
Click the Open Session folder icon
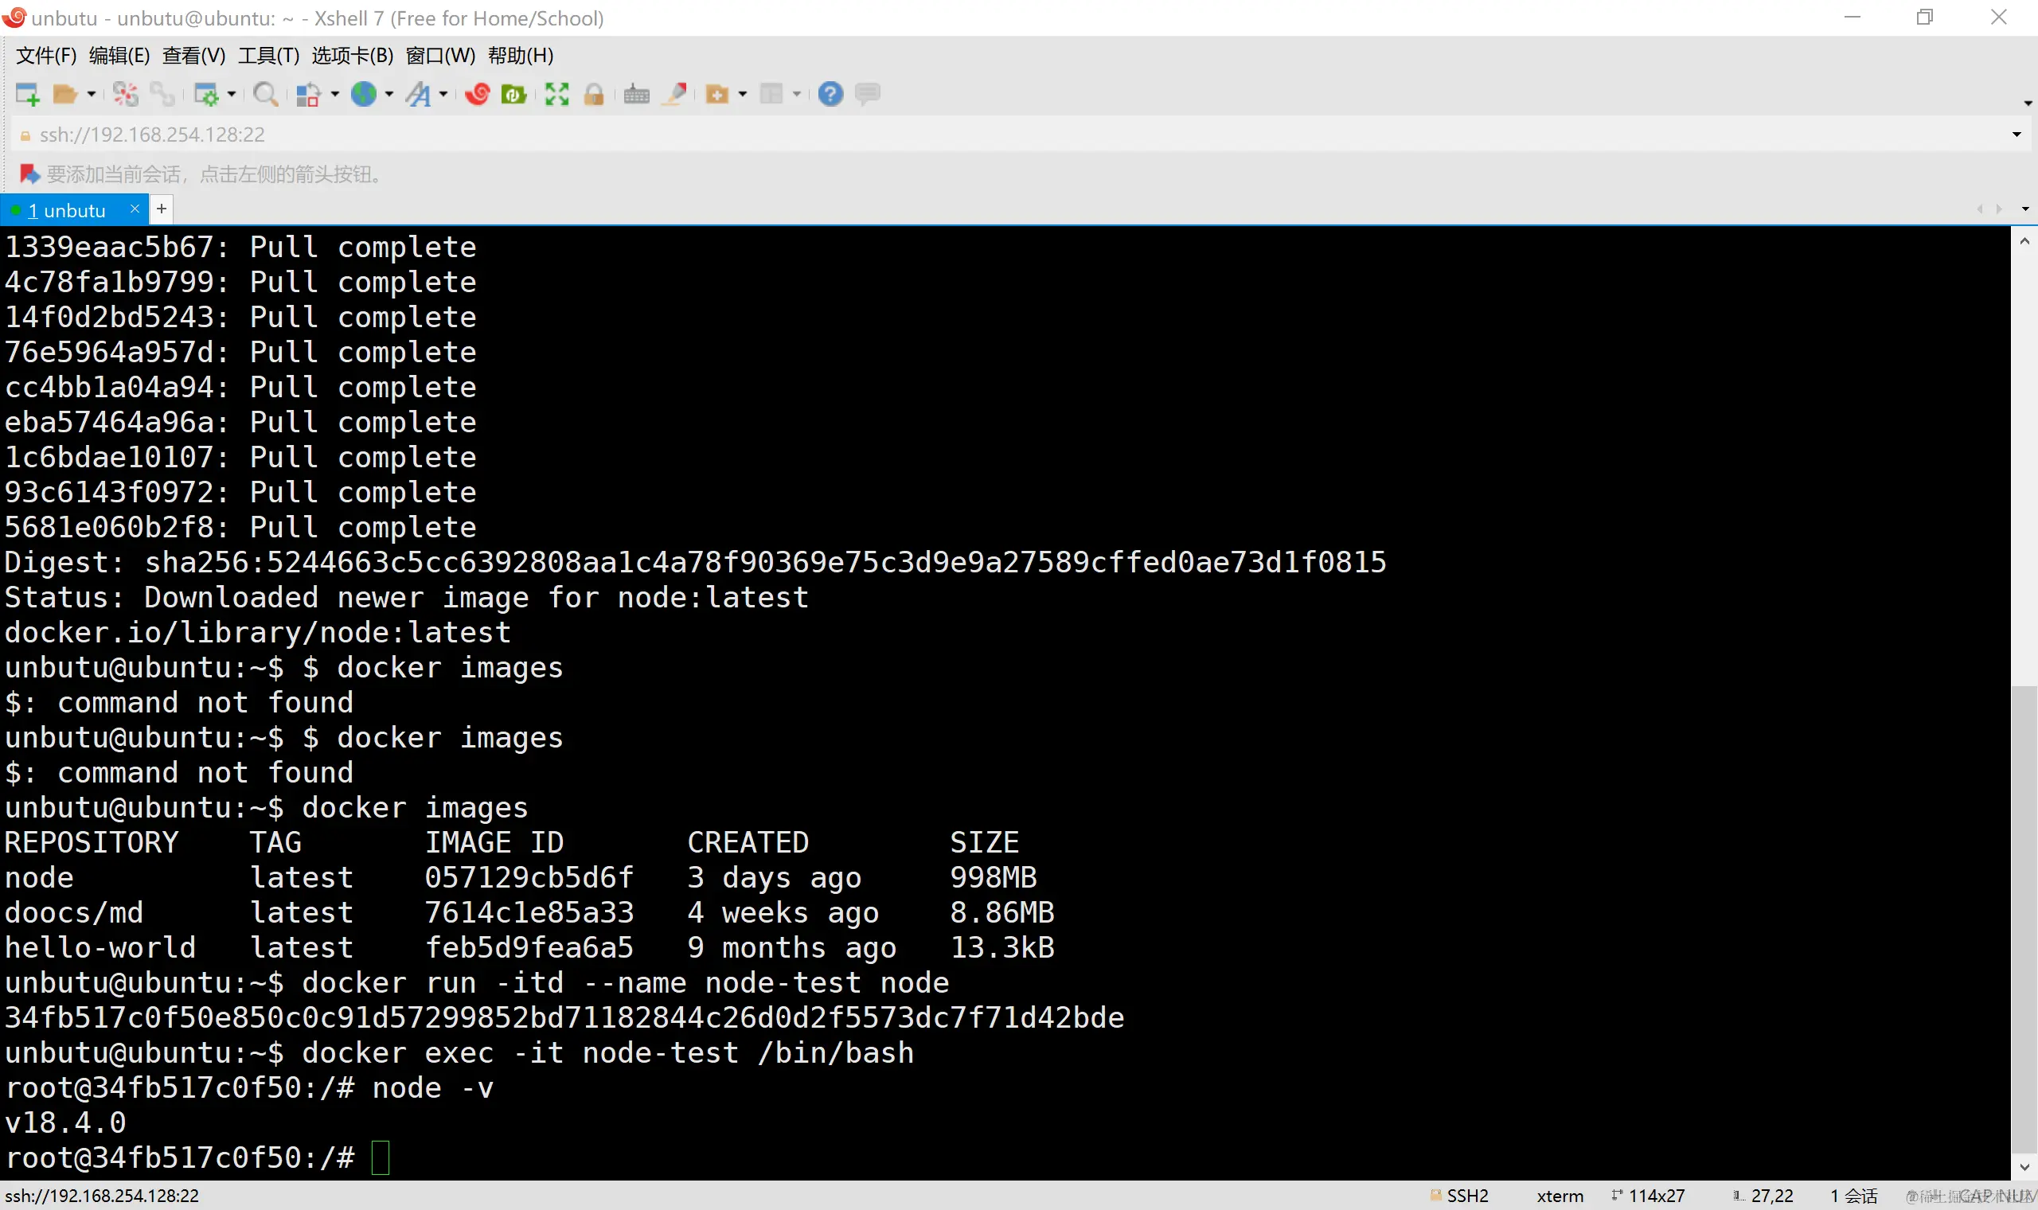(64, 95)
